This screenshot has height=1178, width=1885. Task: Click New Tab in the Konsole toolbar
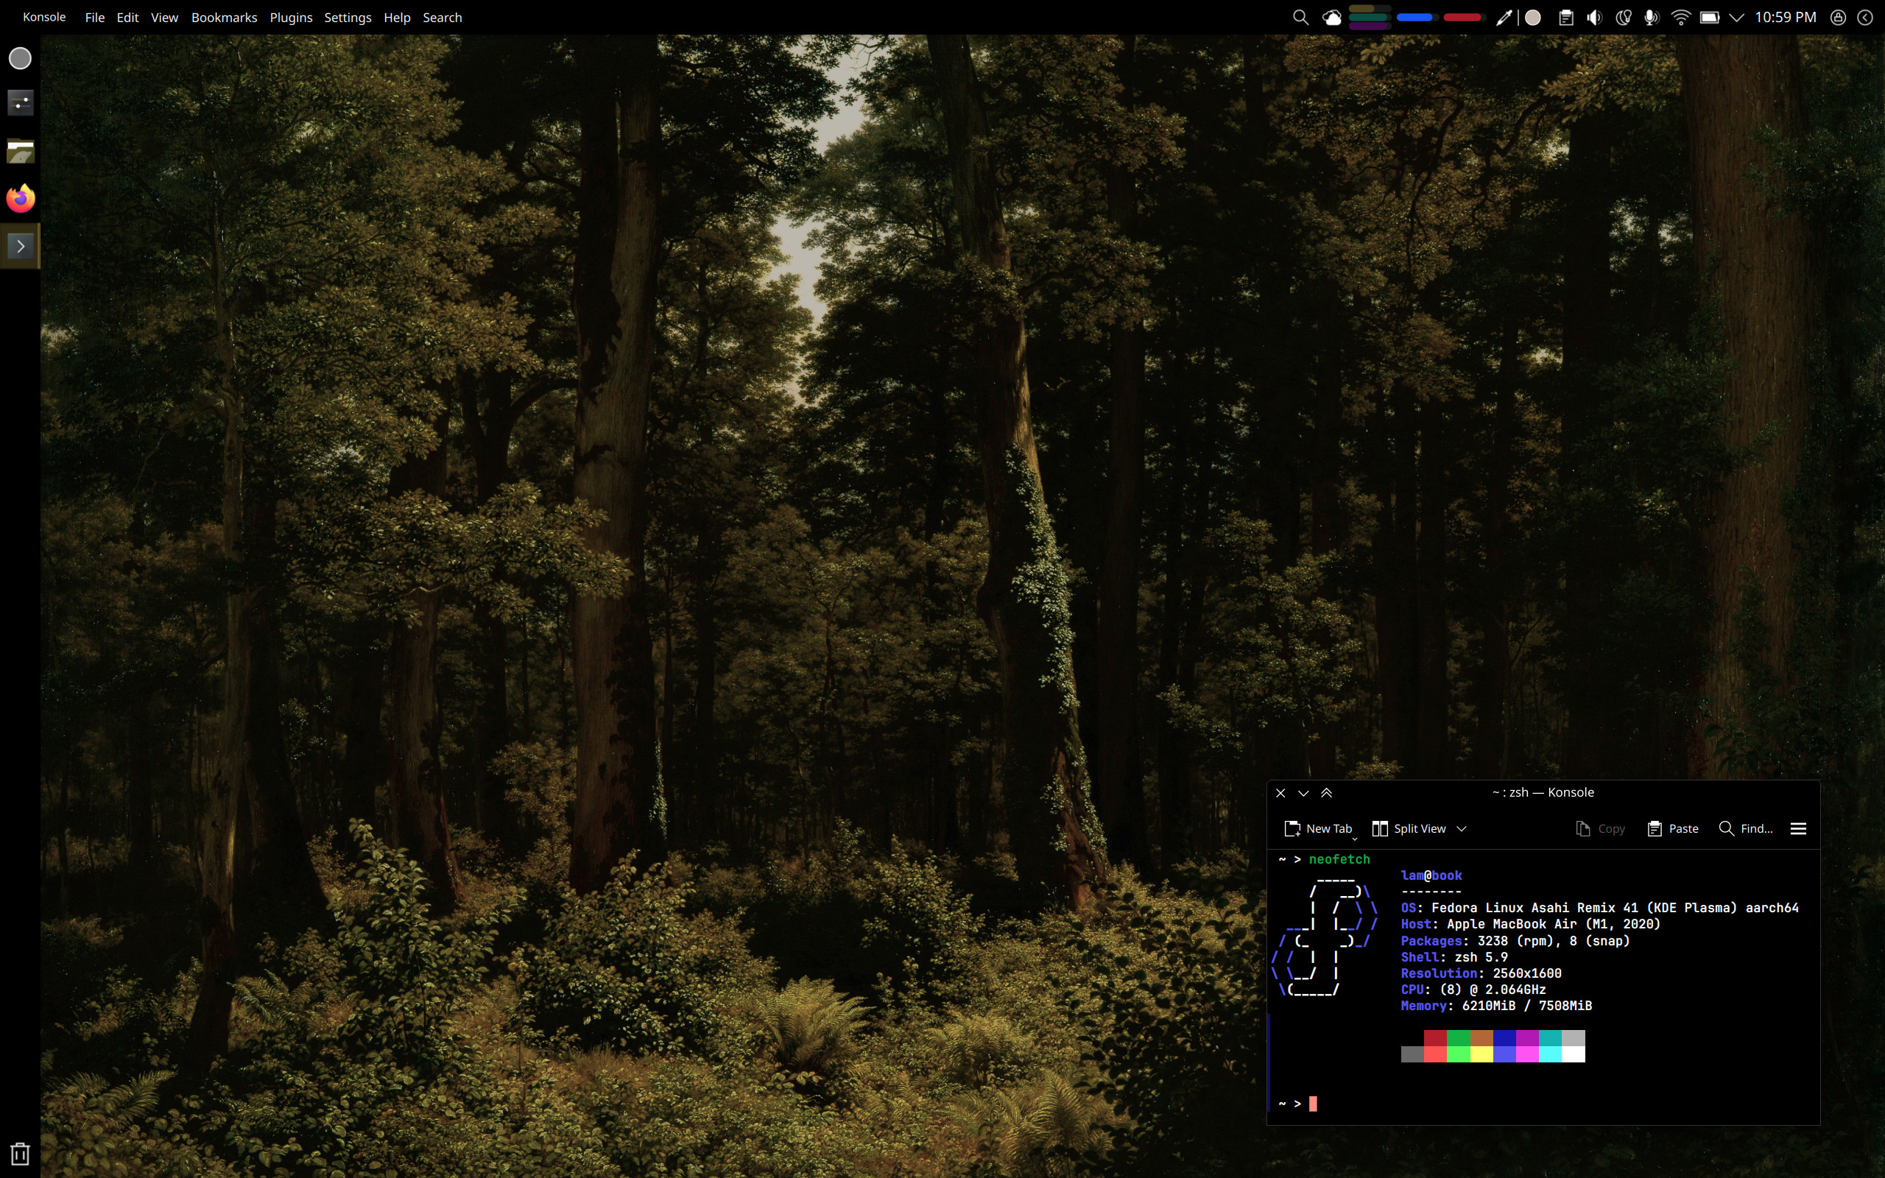pyautogui.click(x=1317, y=828)
